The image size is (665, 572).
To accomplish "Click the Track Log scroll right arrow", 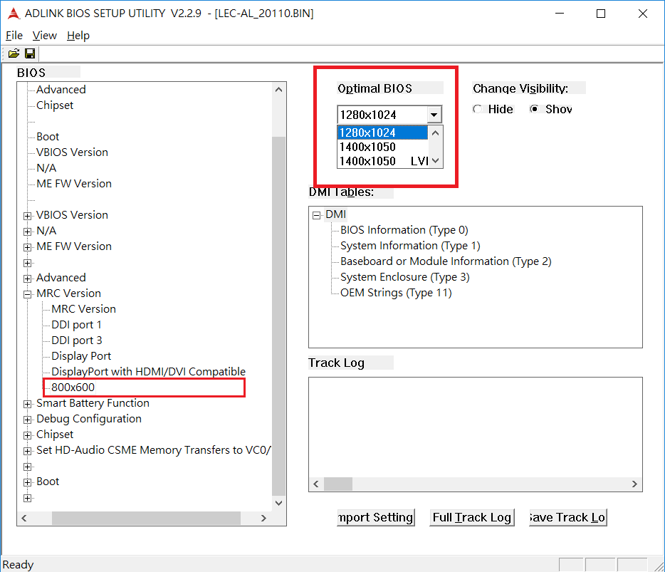I will point(634,484).
